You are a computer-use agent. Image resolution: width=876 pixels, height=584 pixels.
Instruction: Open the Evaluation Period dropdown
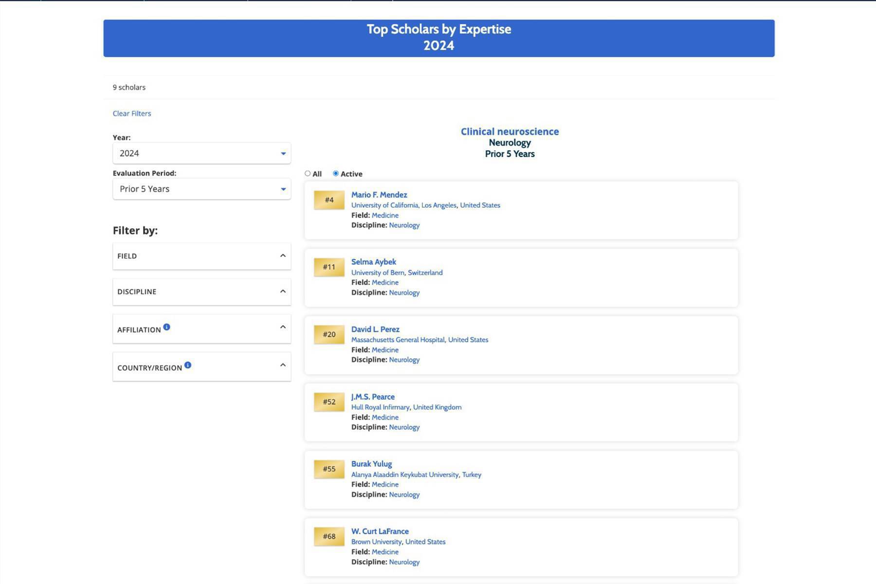click(x=201, y=189)
